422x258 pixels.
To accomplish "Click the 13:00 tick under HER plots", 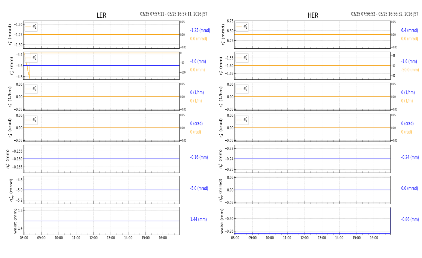I will pos(322,238).
